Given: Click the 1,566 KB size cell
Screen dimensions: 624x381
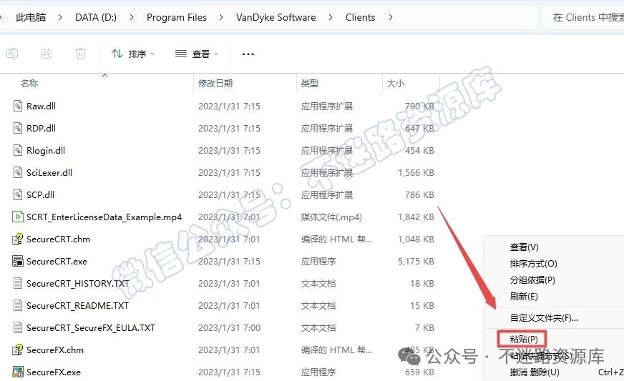Looking at the screenshot, I should point(416,172).
